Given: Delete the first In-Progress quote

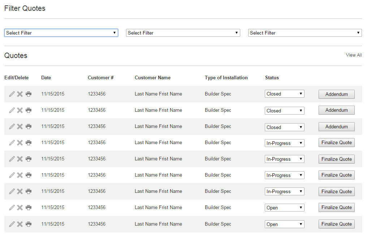Looking at the screenshot, I should (x=20, y=143).
